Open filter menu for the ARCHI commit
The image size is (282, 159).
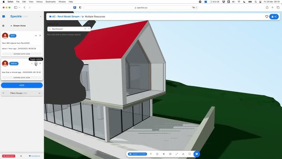point(40,64)
